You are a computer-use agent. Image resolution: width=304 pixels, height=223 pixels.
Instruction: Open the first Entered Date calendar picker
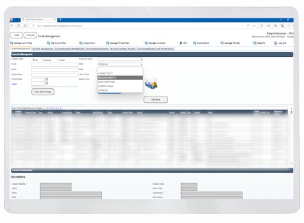tap(47, 79)
